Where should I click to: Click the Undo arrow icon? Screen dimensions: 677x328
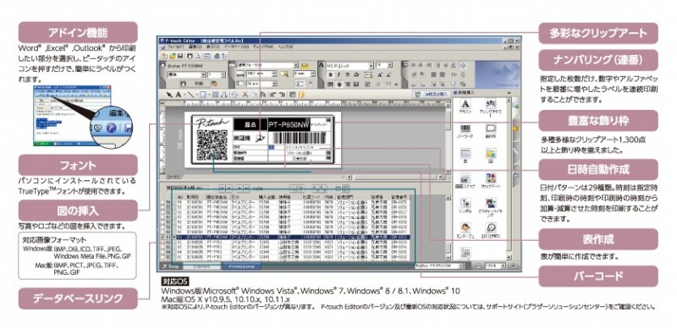point(272,94)
